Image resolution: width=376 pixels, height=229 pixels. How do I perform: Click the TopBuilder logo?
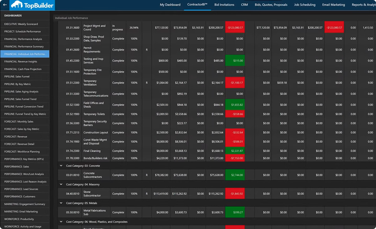coord(32,5)
